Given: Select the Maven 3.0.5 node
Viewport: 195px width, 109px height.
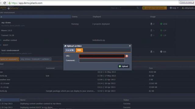Looking at the screenshot, I should (7, 30).
